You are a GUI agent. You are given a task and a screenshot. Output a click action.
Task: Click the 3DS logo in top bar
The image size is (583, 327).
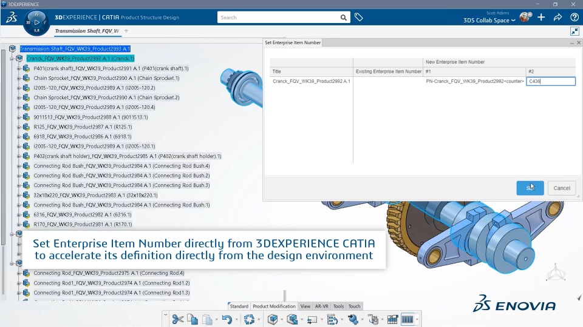[x=12, y=17]
